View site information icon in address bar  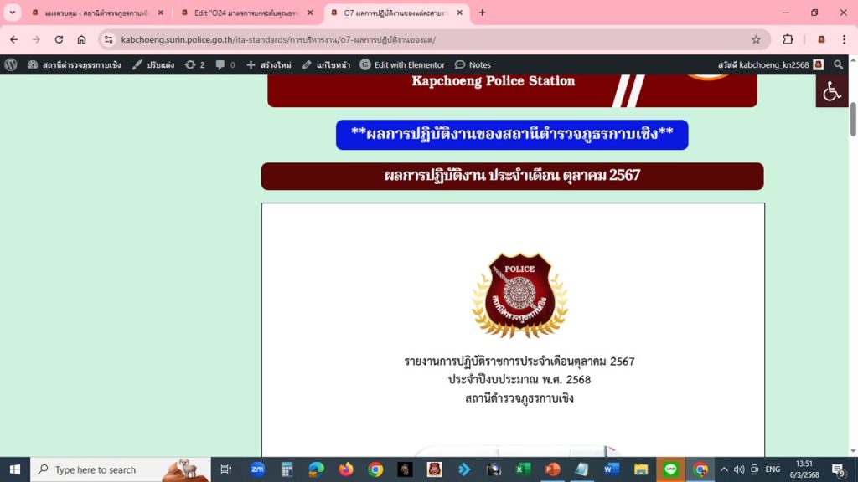click(109, 39)
